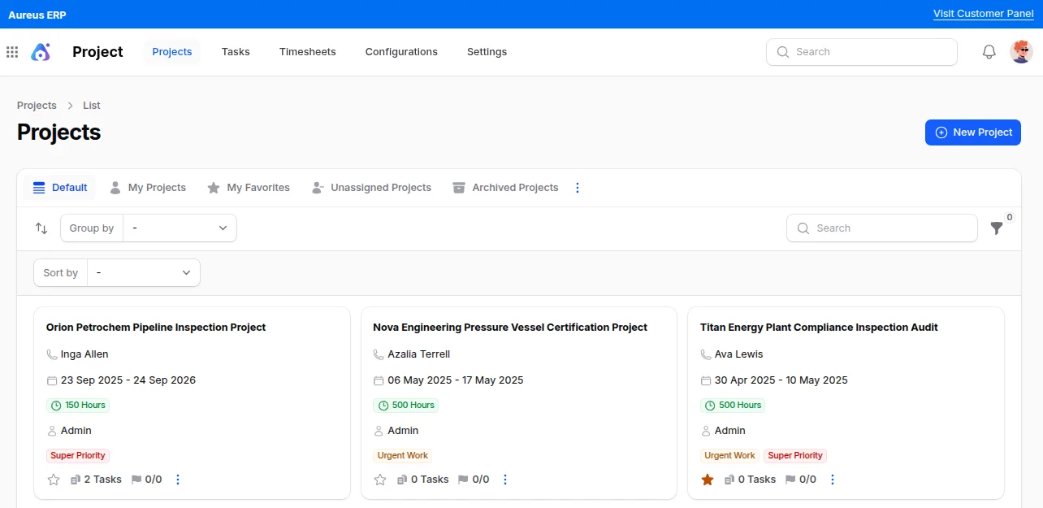The image size is (1043, 508).
Task: Click the Ava Lewis contact name
Action: pyautogui.click(x=738, y=354)
